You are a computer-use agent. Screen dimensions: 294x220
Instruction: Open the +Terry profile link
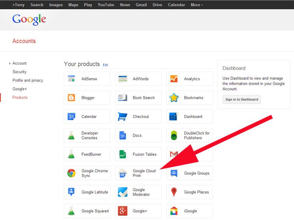(x=18, y=5)
